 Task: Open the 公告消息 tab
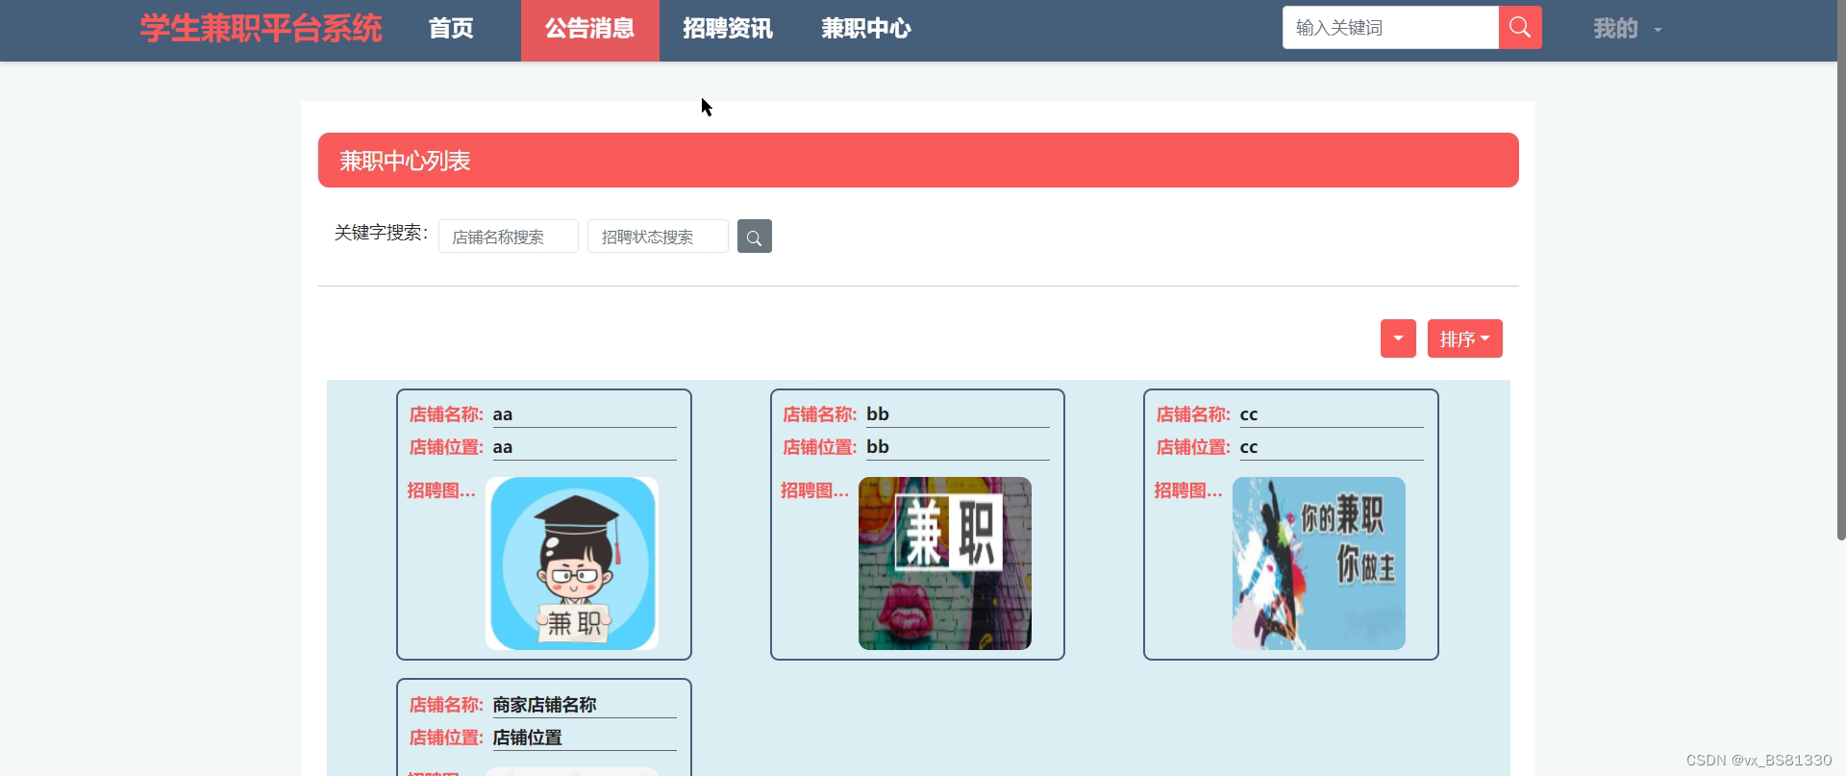click(x=590, y=29)
